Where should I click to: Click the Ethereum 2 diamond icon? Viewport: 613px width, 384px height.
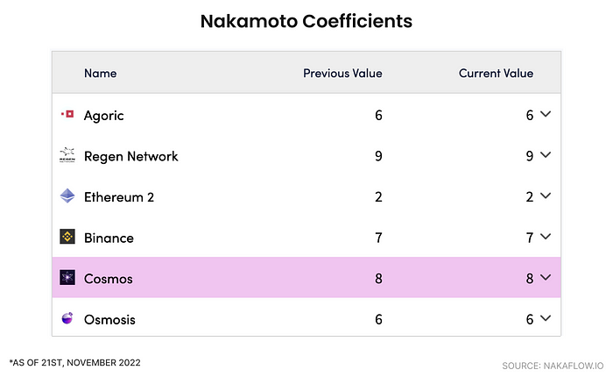pyautogui.click(x=67, y=196)
